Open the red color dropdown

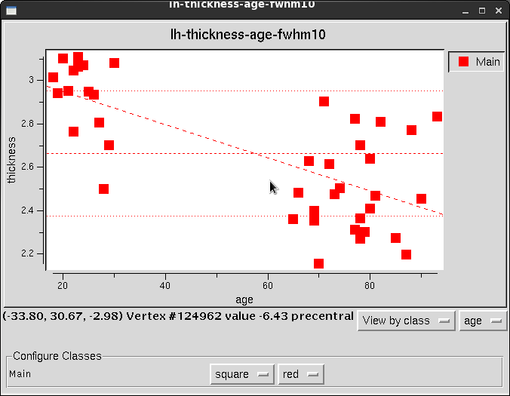click(300, 373)
